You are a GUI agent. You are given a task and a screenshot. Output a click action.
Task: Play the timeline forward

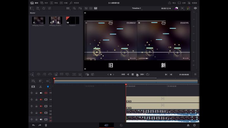click(x=137, y=75)
